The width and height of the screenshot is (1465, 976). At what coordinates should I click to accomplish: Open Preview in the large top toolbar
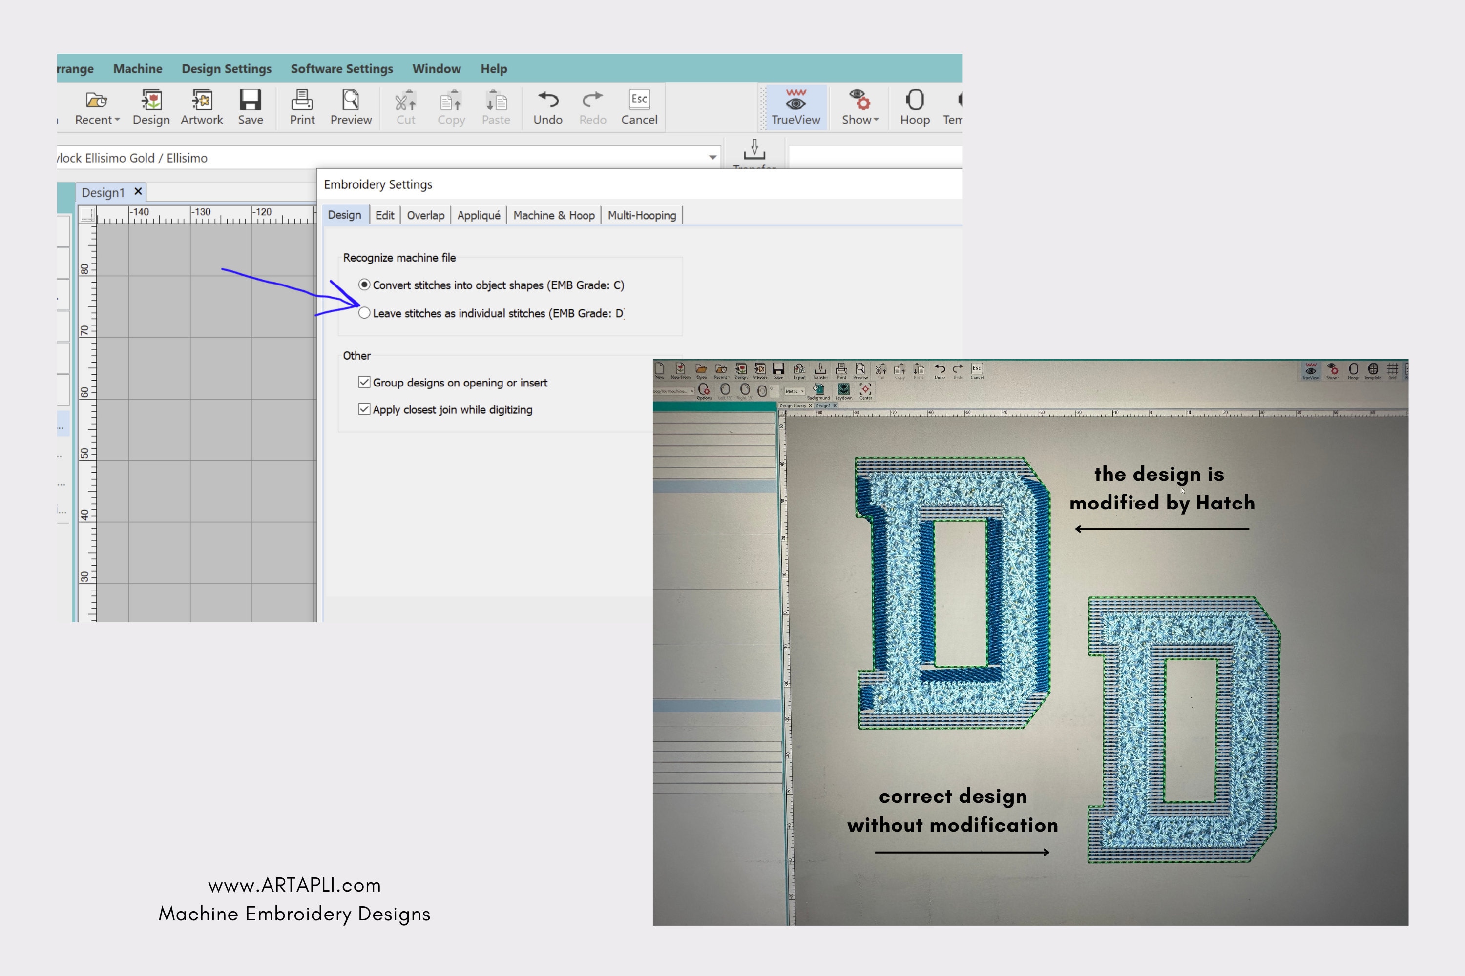351,108
